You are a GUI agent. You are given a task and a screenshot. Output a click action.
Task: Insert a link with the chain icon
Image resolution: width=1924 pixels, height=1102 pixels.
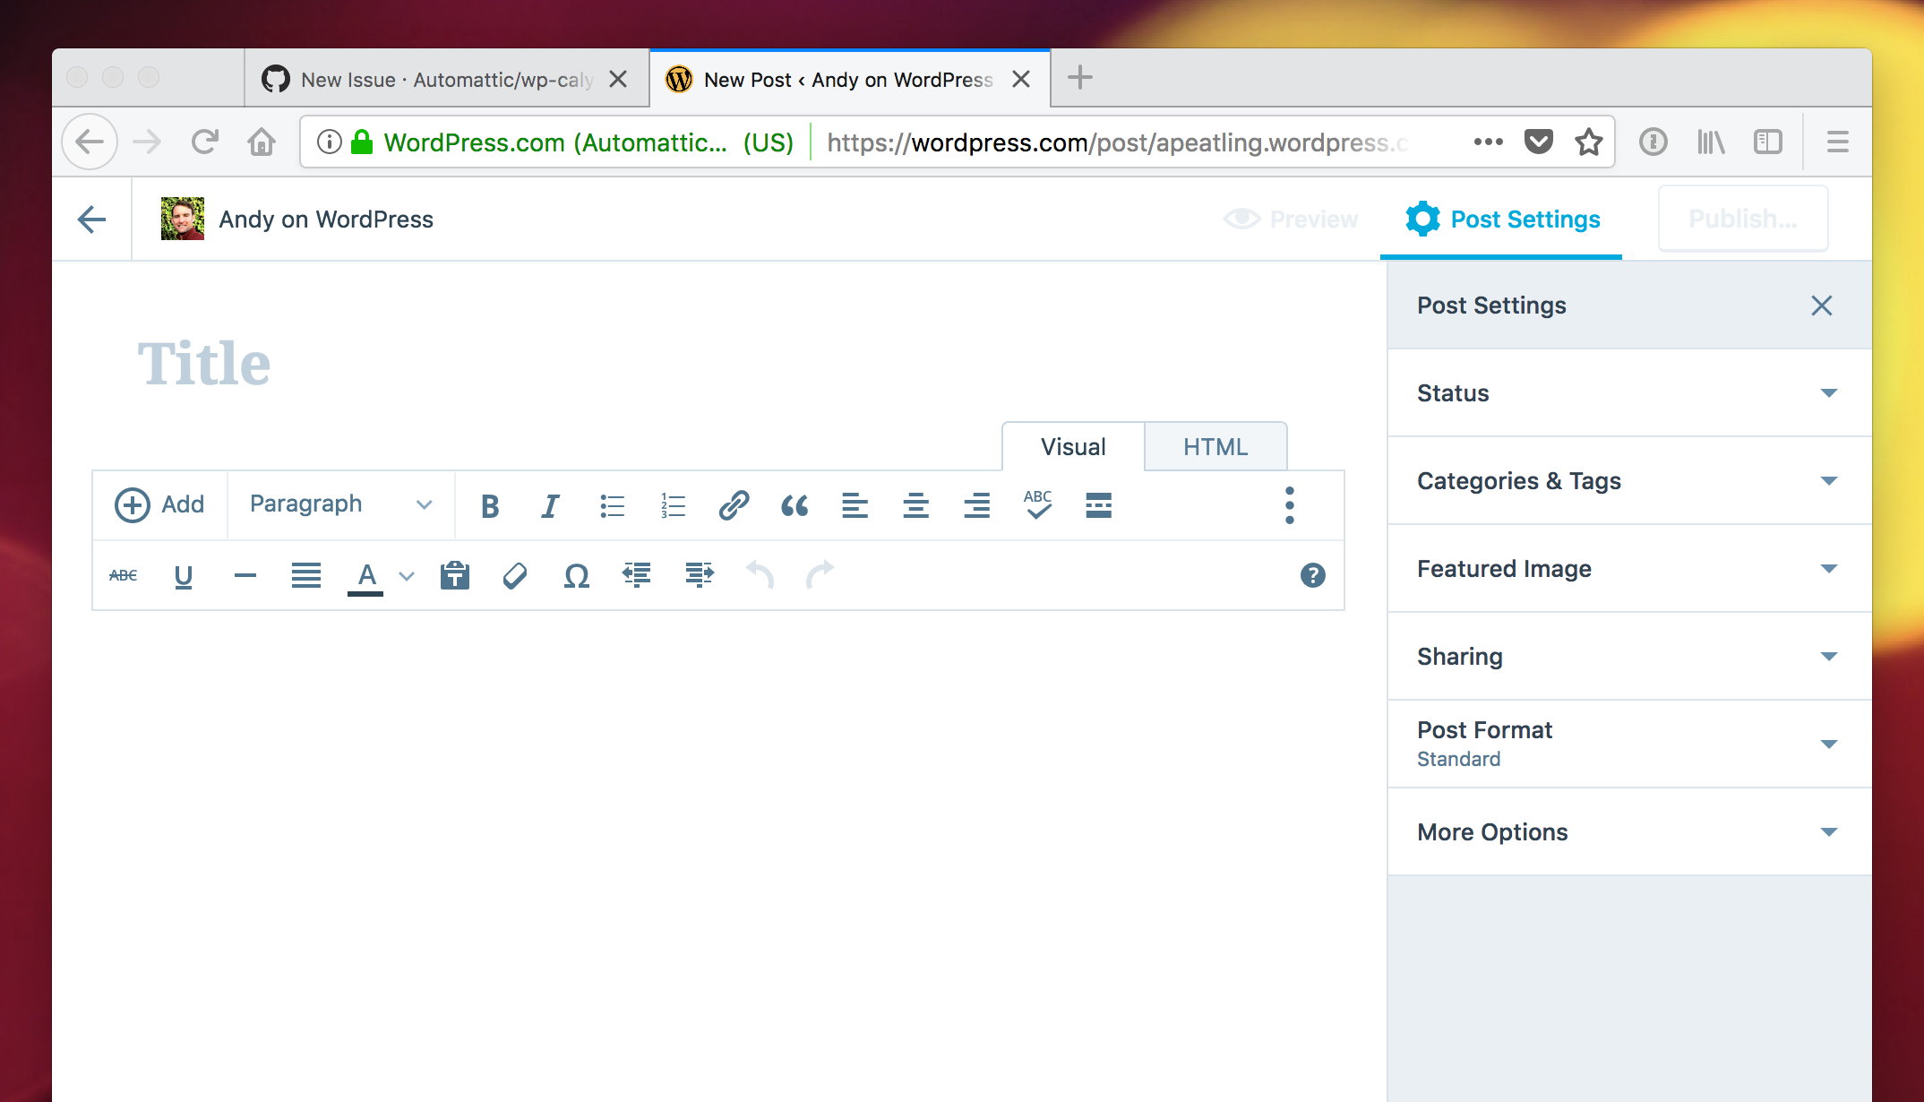coord(734,506)
